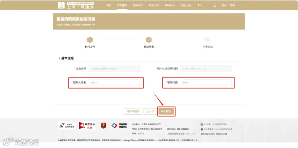Viewport: 298px width, 148px height.
Task: Click the 服务消费场景创建项目 heading
Action: pos(76,19)
